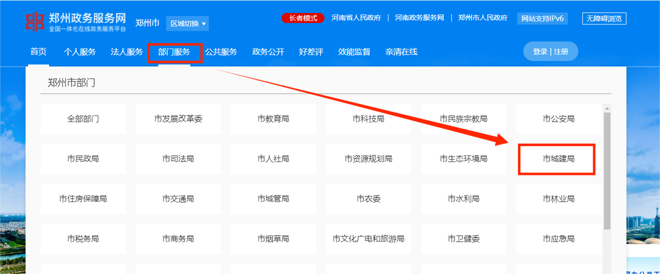Select the 市城建局 department tile

558,159
